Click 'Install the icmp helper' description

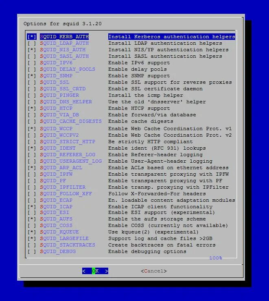tap(146, 96)
